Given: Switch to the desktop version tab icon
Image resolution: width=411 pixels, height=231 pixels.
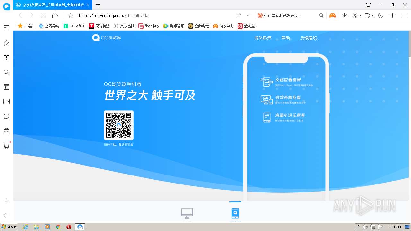Looking at the screenshot, I should [187, 213].
